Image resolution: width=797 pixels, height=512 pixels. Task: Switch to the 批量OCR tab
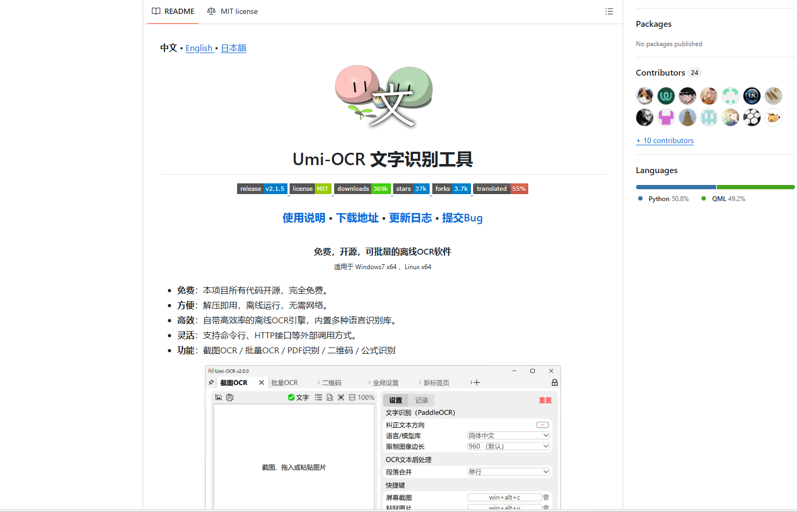pyautogui.click(x=284, y=382)
